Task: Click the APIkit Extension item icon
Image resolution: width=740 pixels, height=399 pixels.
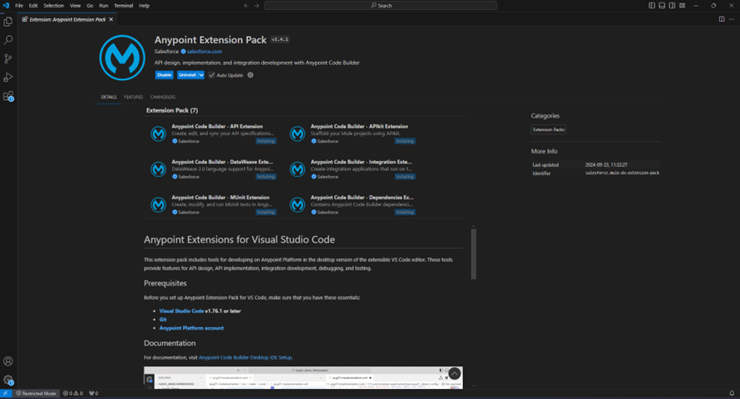Action: click(297, 134)
